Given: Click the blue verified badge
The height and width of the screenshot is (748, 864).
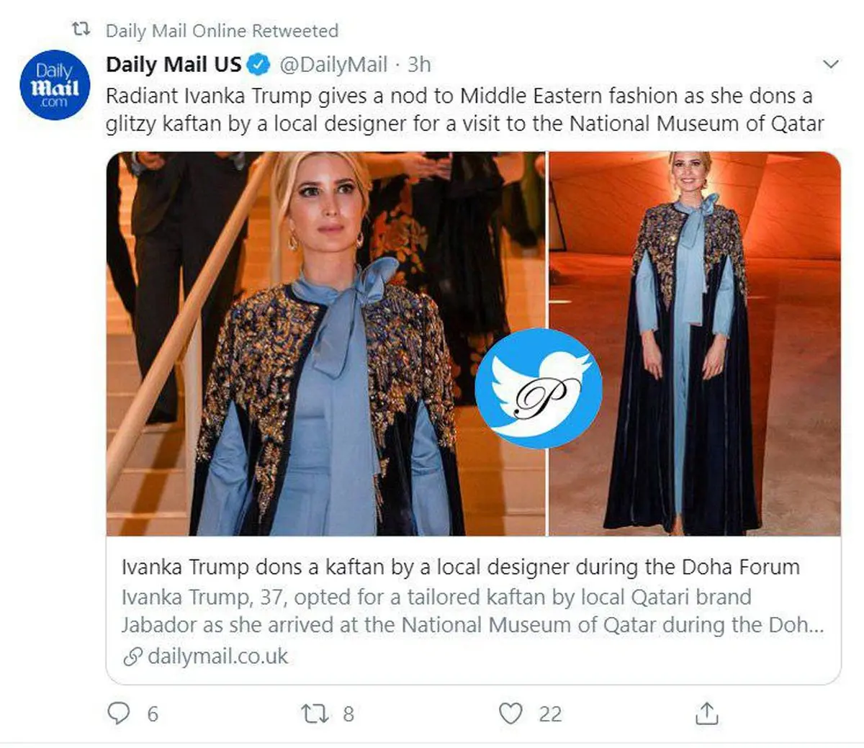Looking at the screenshot, I should tap(259, 65).
